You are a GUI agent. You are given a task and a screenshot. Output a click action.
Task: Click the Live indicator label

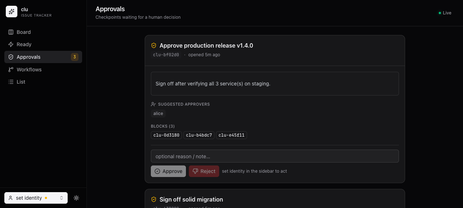coord(447,13)
